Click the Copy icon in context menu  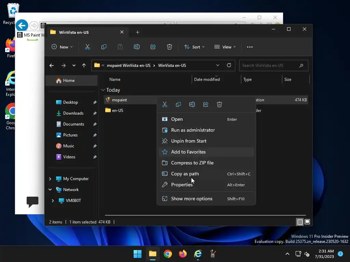(178, 104)
